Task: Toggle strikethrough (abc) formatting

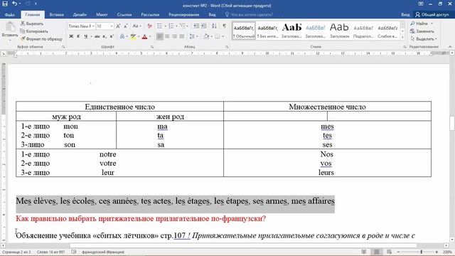Action: point(97,36)
